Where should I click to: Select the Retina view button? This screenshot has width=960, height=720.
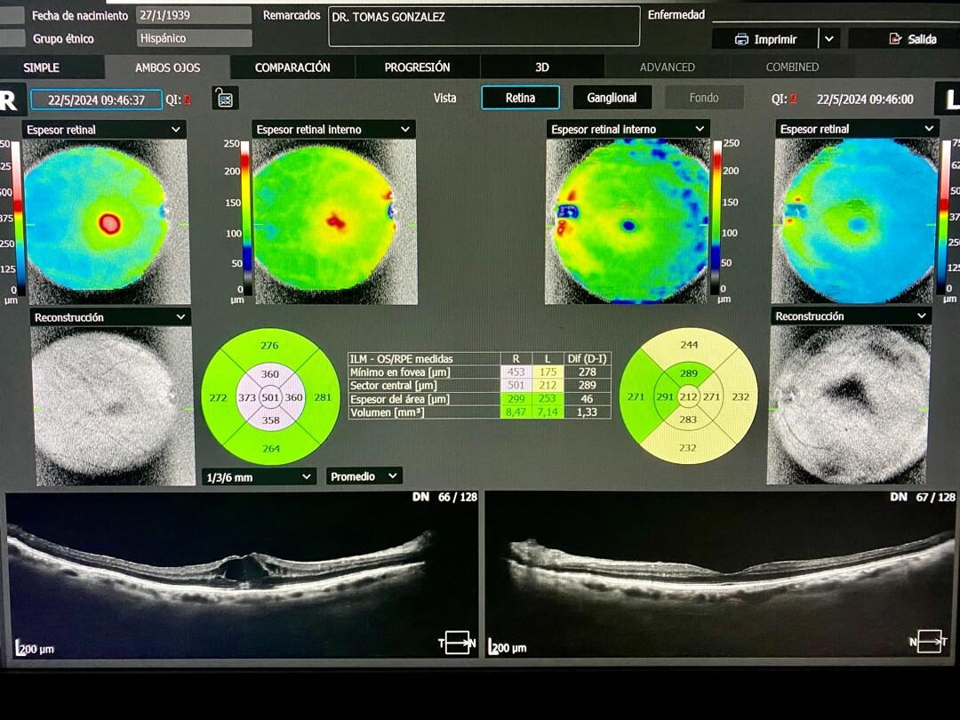pyautogui.click(x=520, y=98)
